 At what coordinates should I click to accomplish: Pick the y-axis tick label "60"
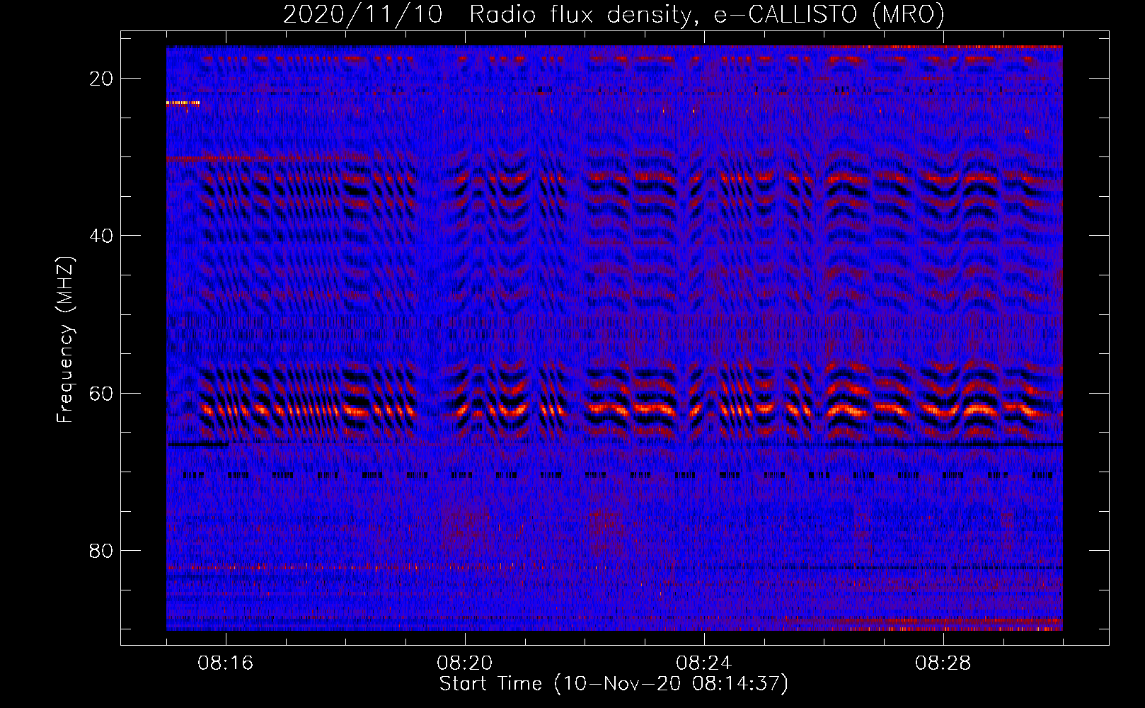click(x=102, y=393)
